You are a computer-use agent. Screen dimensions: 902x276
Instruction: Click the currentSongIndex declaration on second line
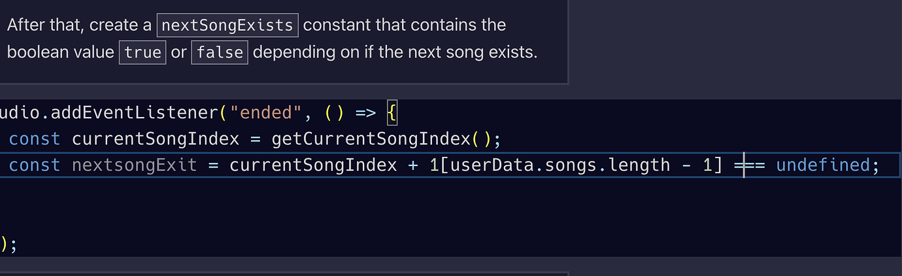tap(155, 139)
